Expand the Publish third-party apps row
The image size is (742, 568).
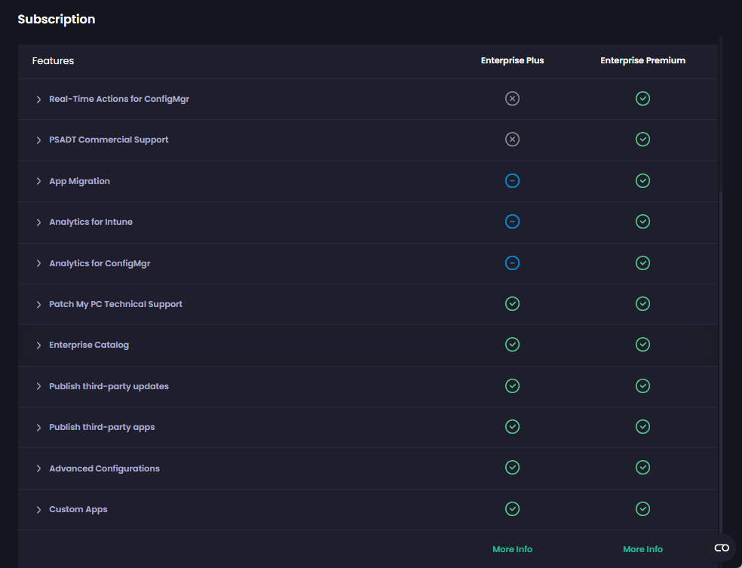[x=39, y=428]
